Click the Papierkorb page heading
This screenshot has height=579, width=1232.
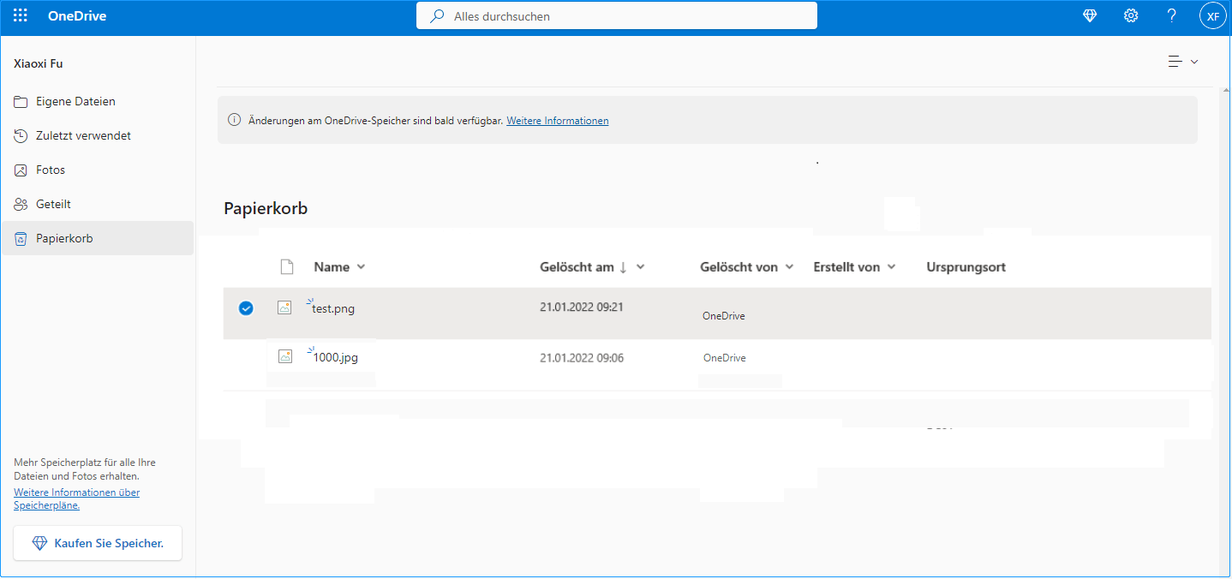point(266,208)
